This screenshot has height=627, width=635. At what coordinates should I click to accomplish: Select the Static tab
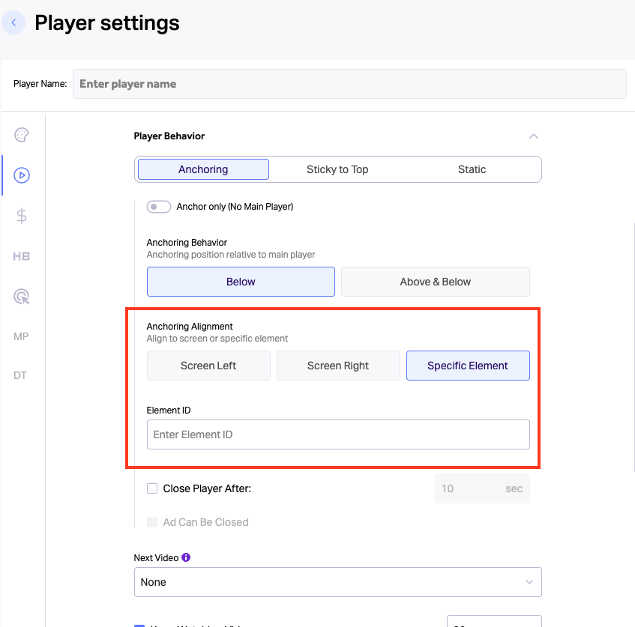pyautogui.click(x=472, y=169)
